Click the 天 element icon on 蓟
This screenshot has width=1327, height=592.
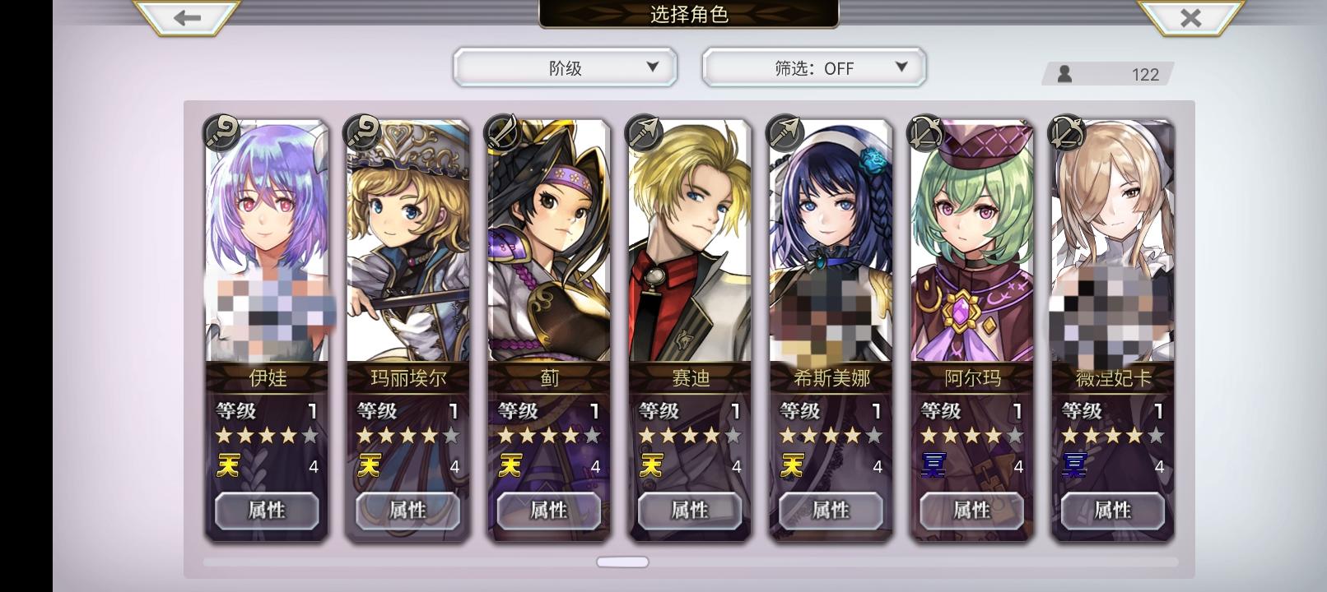pyautogui.click(x=510, y=466)
